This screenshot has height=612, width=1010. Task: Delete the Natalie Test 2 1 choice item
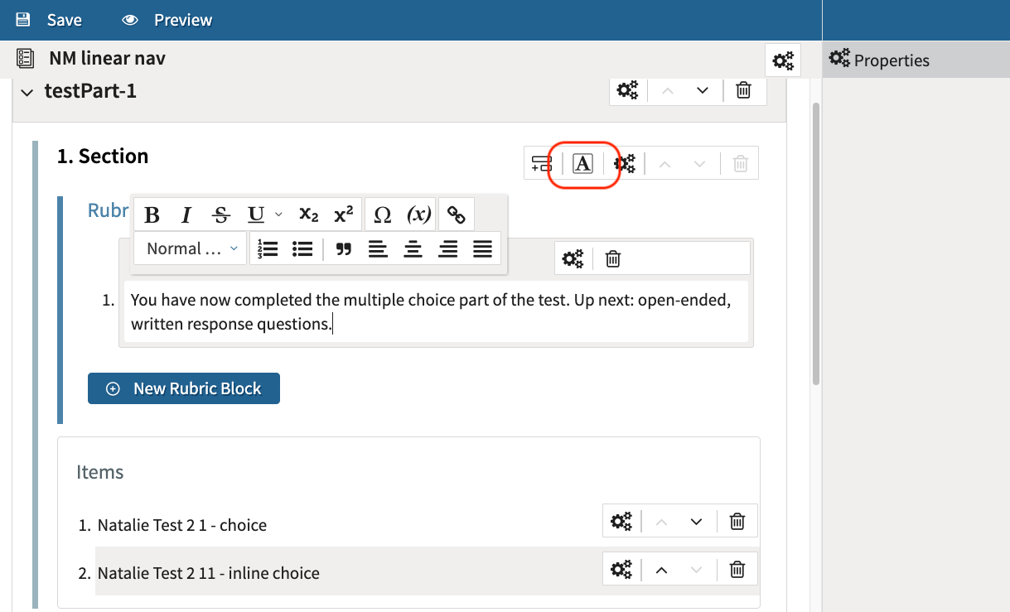click(x=737, y=521)
